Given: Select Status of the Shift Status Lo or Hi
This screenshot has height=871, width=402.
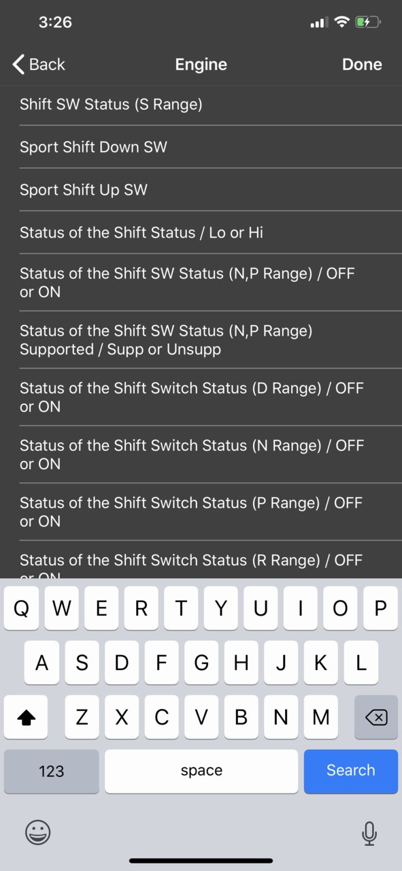Looking at the screenshot, I should coord(201,233).
